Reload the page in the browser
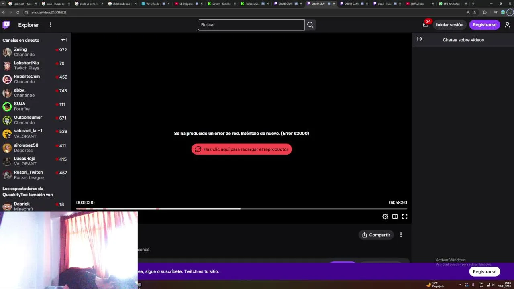The image size is (514, 289). 18,12
